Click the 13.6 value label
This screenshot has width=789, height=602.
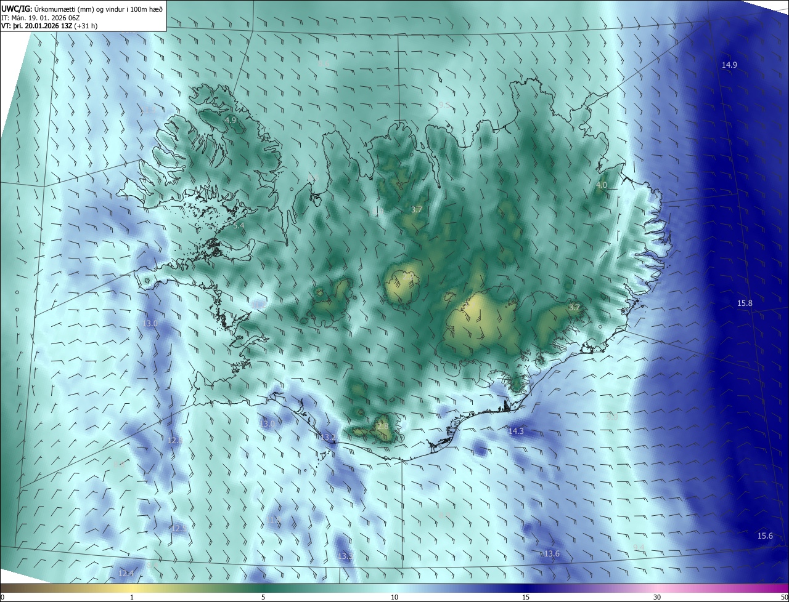pyautogui.click(x=552, y=554)
